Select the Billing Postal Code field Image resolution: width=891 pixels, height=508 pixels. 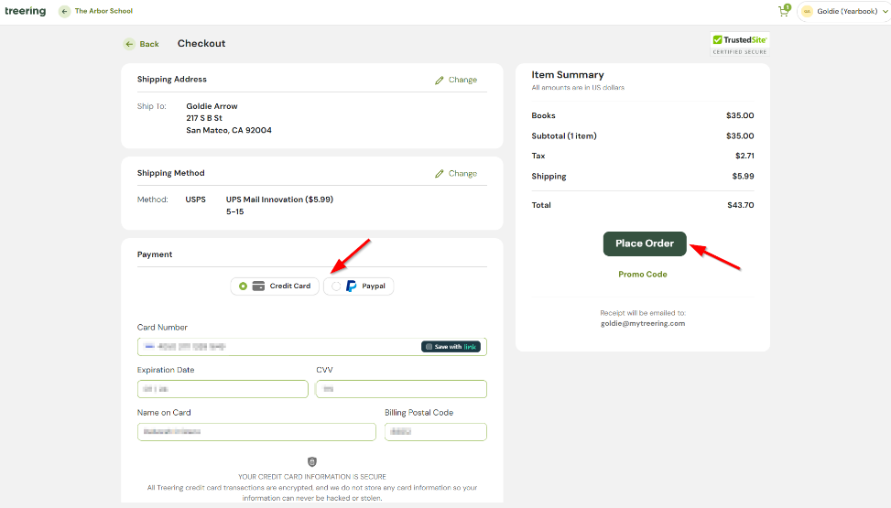tap(435, 432)
